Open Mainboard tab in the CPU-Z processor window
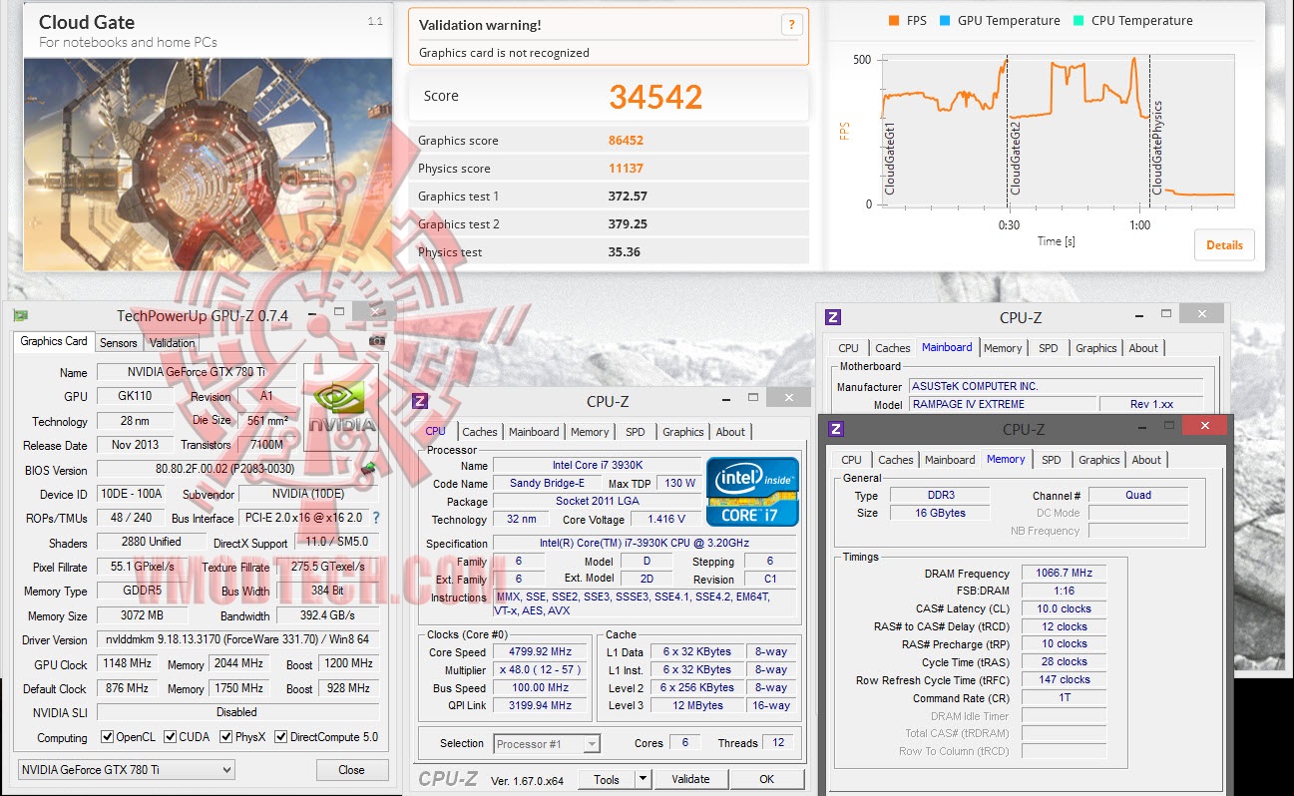The width and height of the screenshot is (1294, 796). click(534, 432)
